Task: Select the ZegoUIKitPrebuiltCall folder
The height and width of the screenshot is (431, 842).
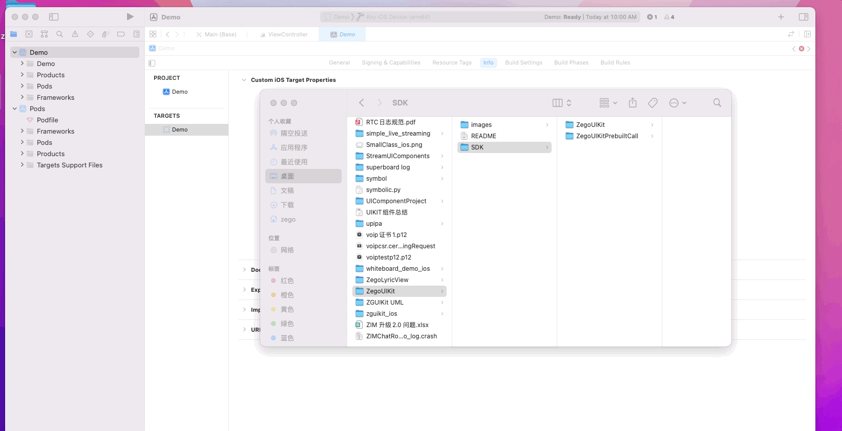Action: [602, 136]
